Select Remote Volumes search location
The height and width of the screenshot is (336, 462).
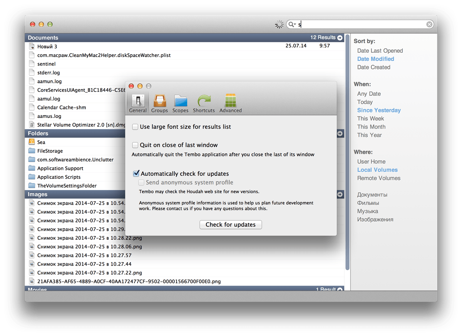(x=379, y=178)
